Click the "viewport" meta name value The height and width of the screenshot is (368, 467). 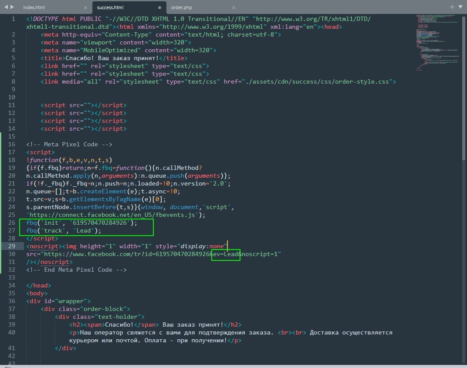coord(98,43)
